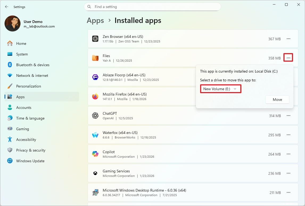Click the Find a setting search box

tap(152, 7)
